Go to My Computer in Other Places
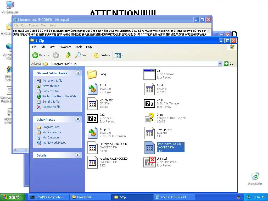The width and height of the screenshot is (268, 201). click(x=51, y=137)
